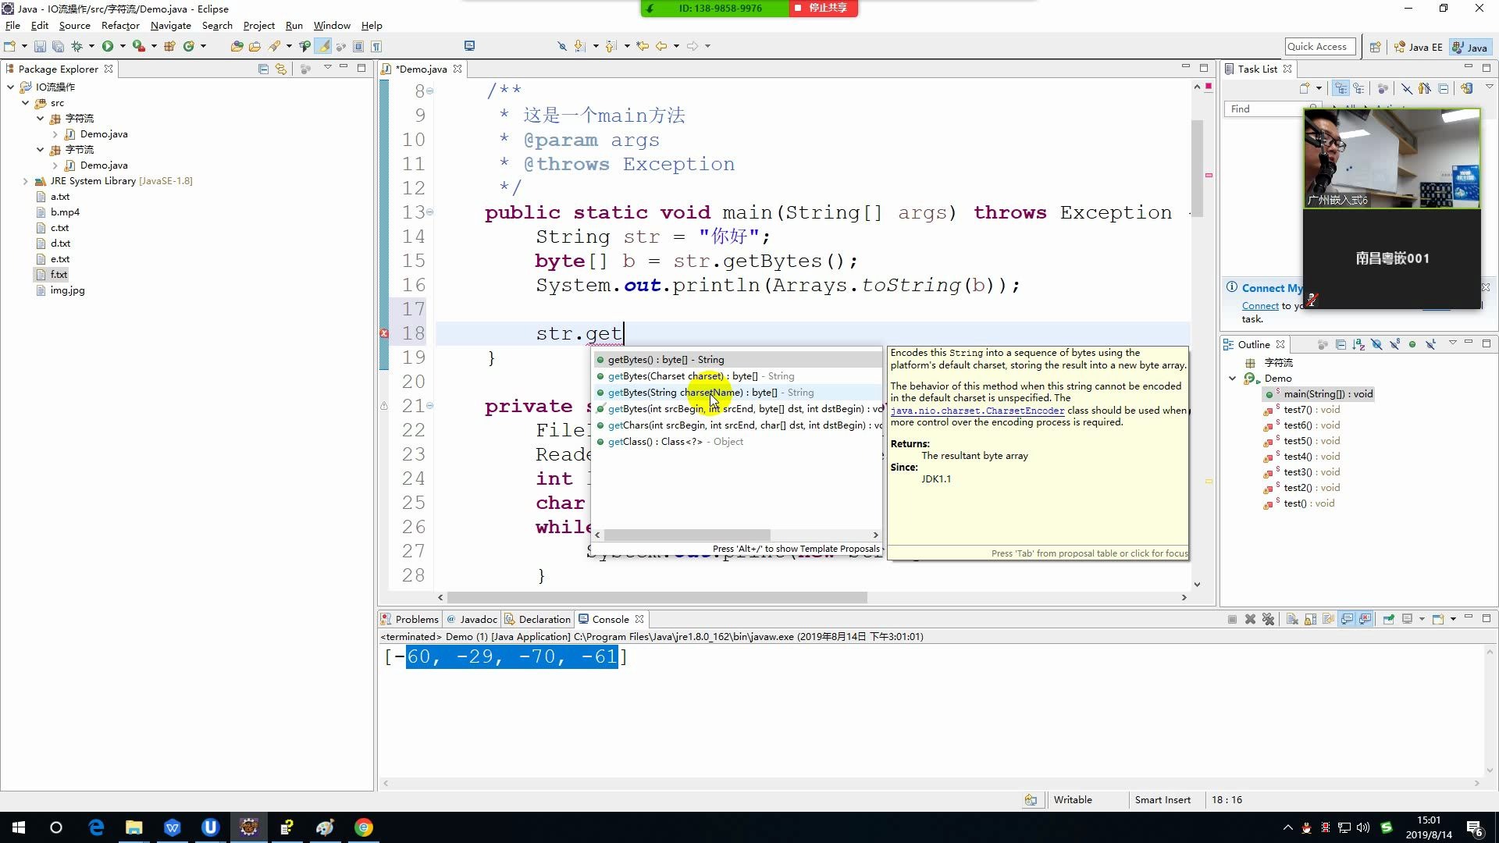Screen dimensions: 1499x843
Task: Collapse the IO流操作 project node
Action: pyautogui.click(x=10, y=87)
